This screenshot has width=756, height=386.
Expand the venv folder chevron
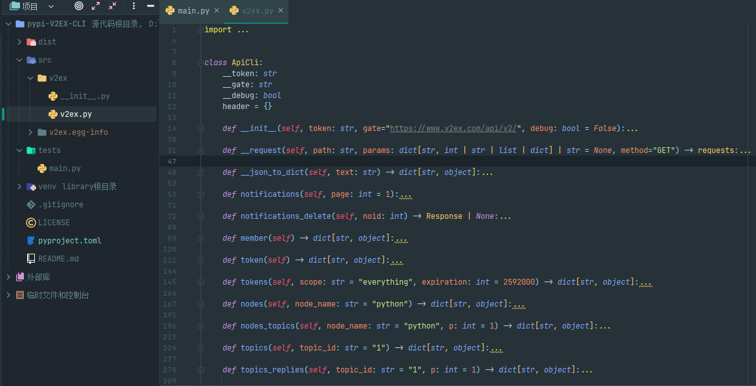coord(19,187)
